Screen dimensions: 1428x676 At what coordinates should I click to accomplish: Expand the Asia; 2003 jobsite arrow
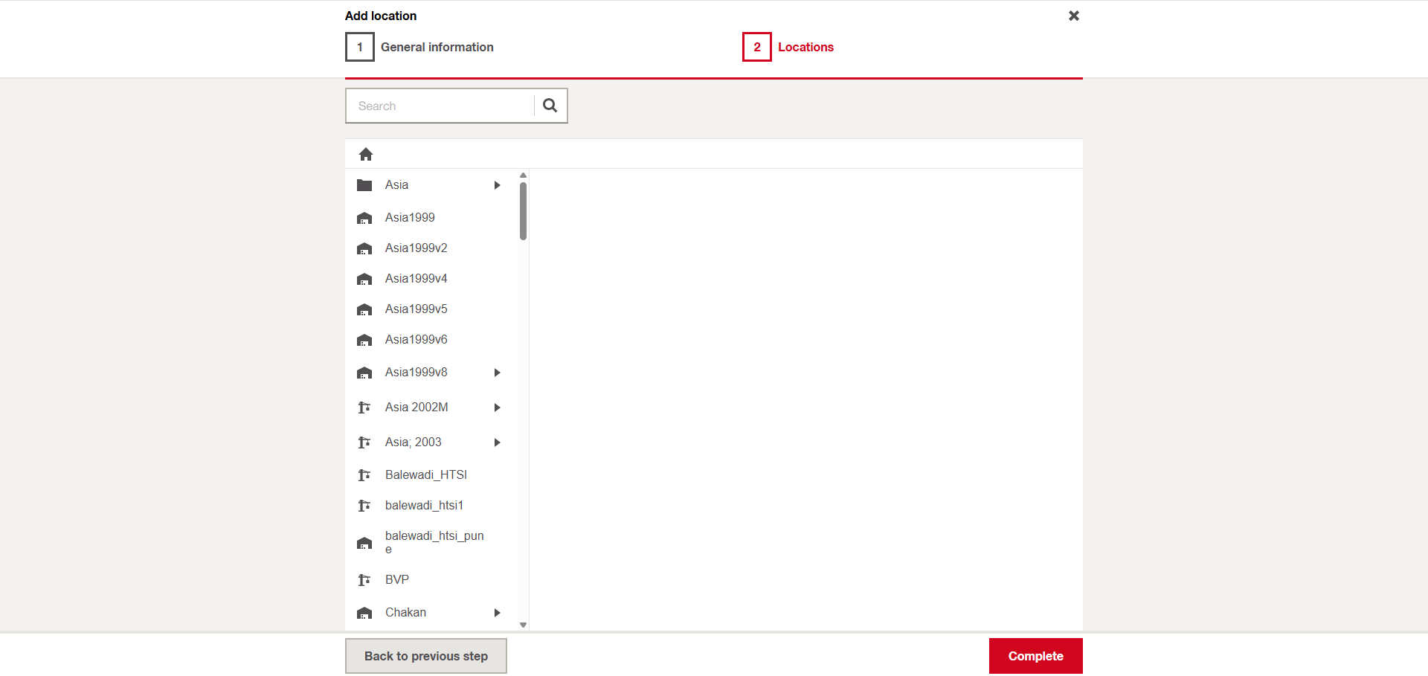[x=497, y=442]
